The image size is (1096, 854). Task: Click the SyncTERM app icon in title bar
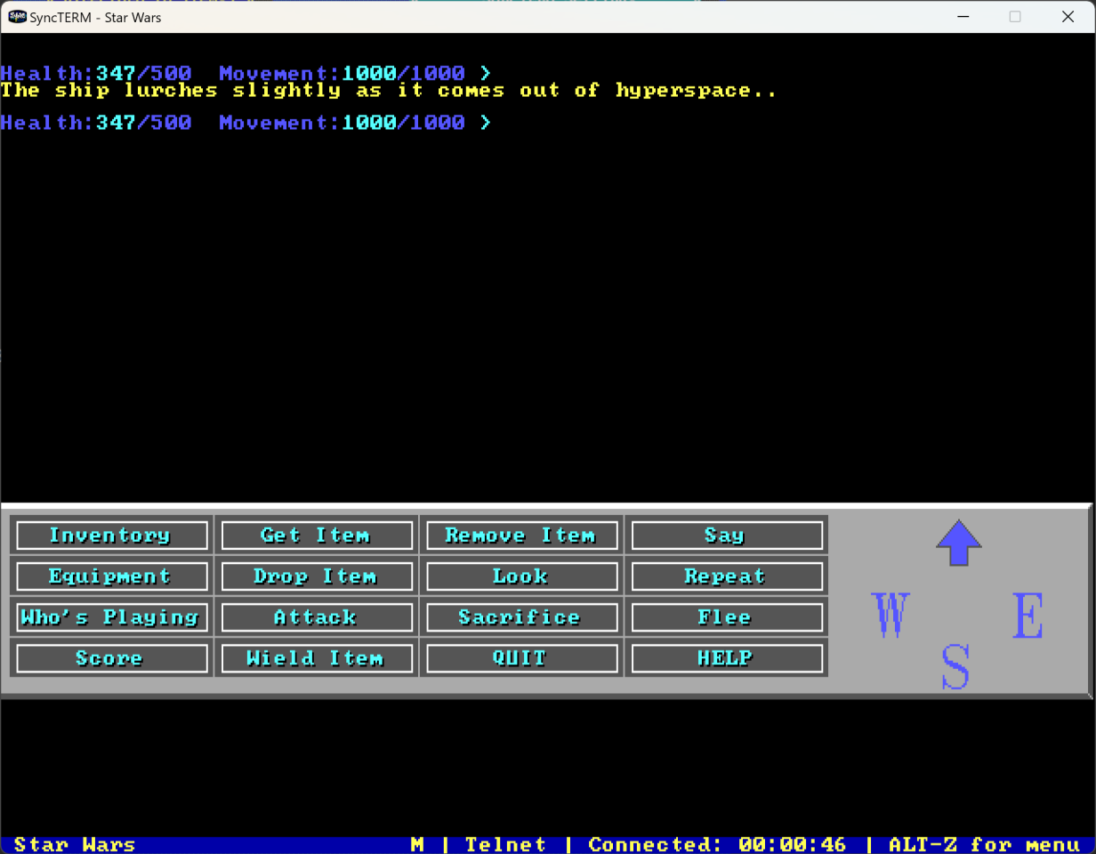click(x=16, y=16)
